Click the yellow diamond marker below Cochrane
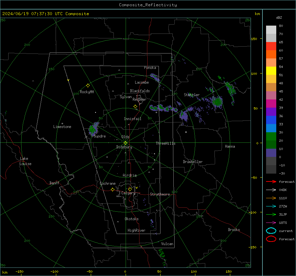 [112, 190]
